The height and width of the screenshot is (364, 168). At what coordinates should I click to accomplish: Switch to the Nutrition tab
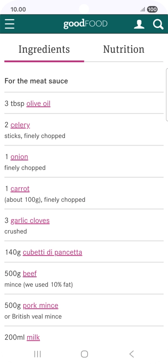coord(124,50)
